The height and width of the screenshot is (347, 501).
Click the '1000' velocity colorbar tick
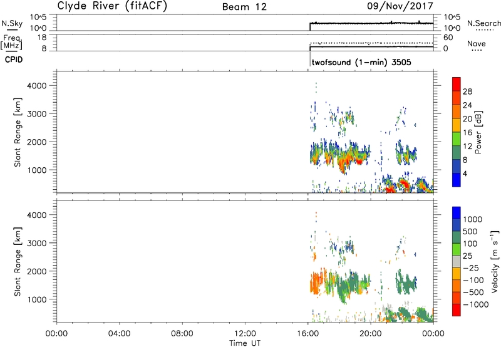tap(472, 219)
